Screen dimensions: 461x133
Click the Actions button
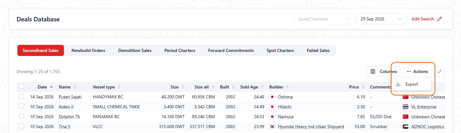[x=417, y=71]
